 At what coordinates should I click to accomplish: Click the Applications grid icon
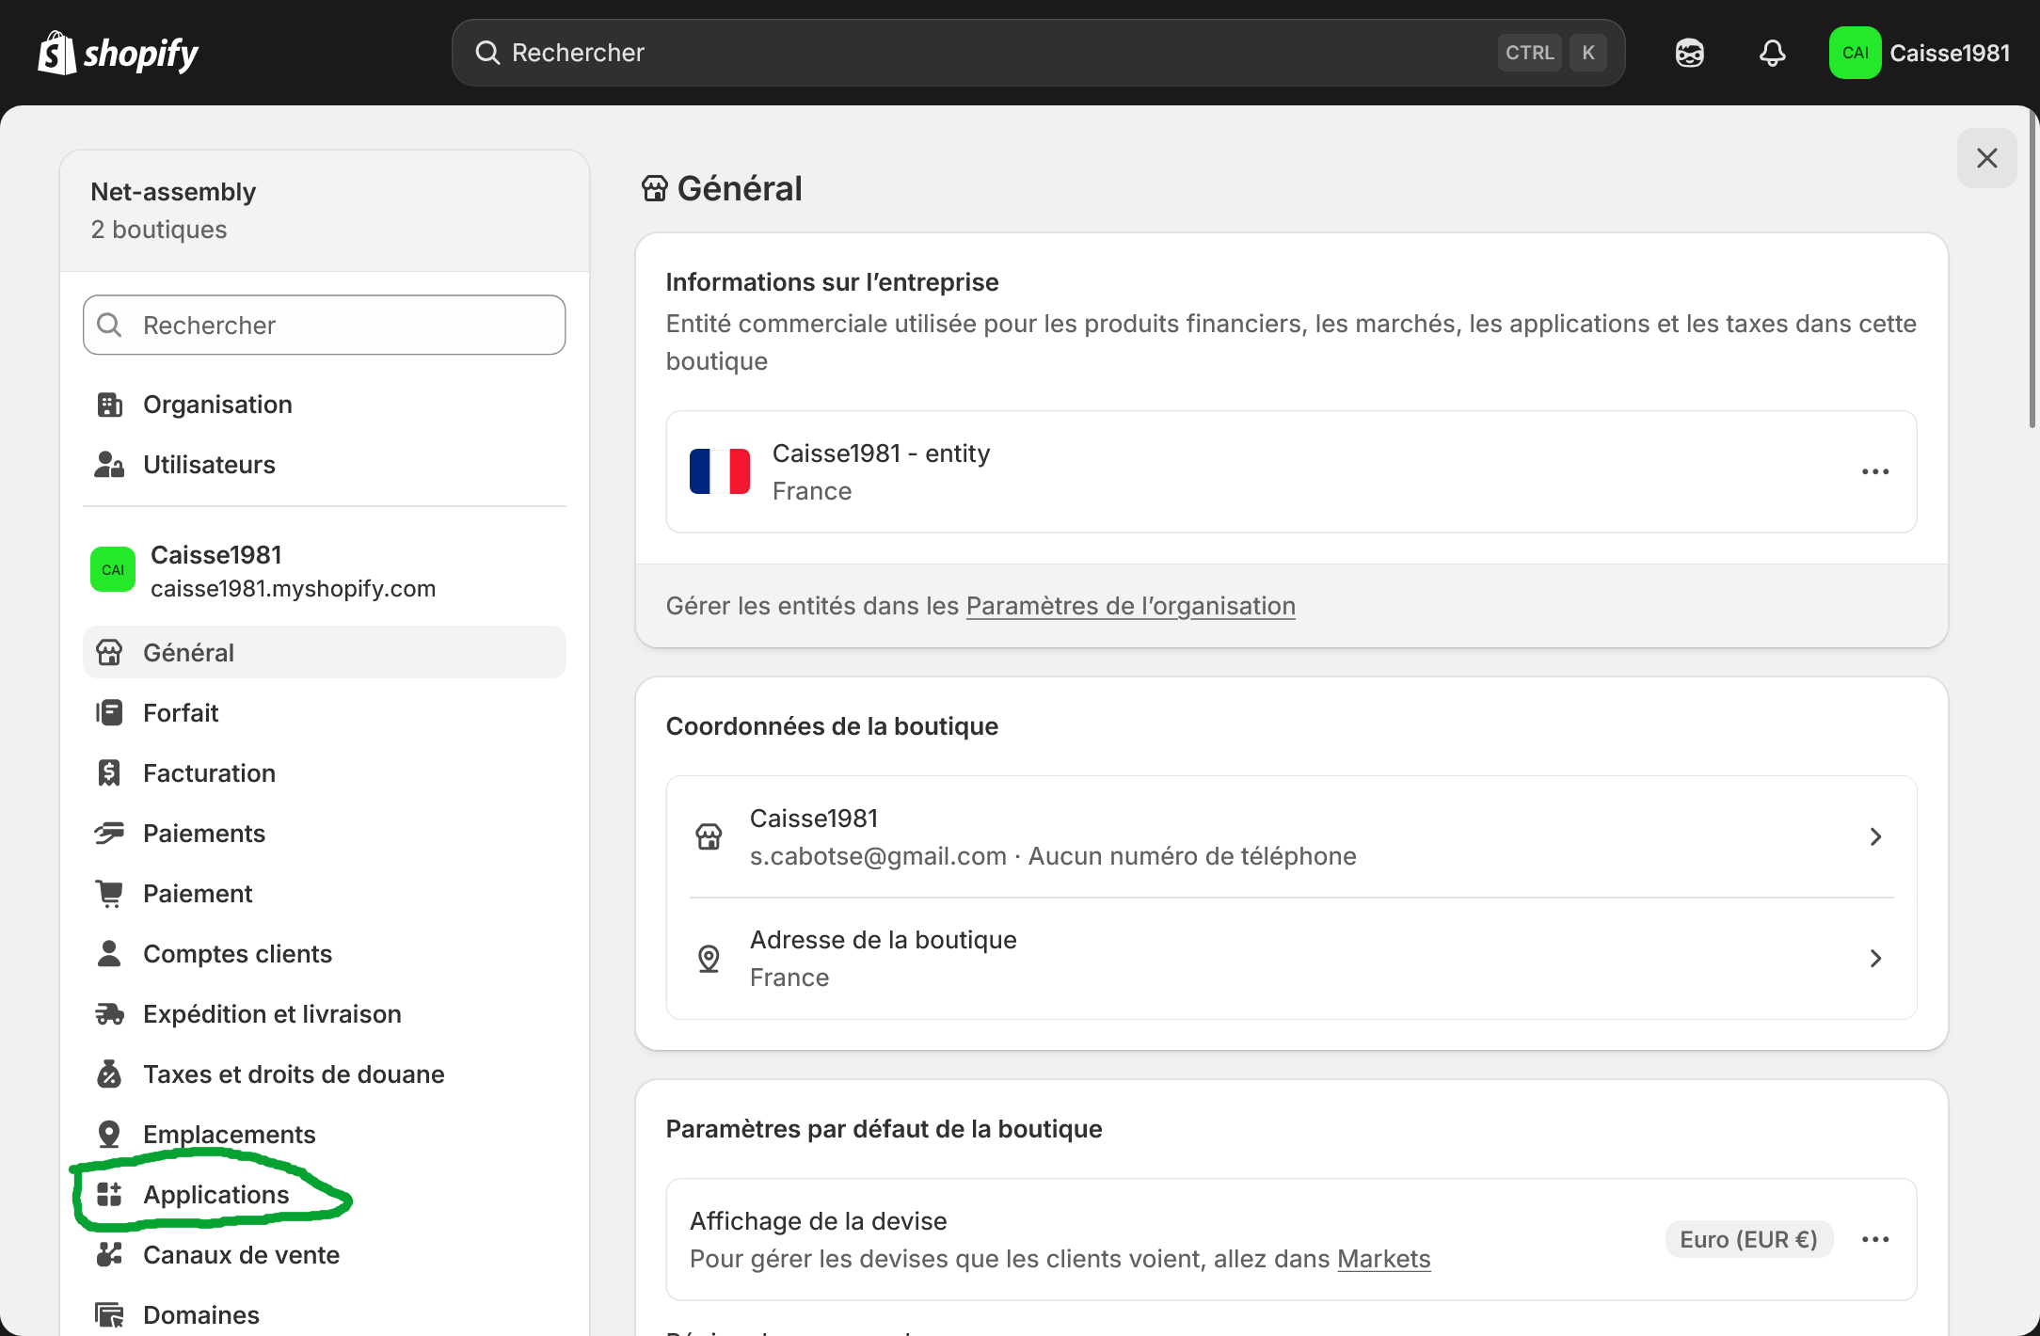(x=109, y=1195)
